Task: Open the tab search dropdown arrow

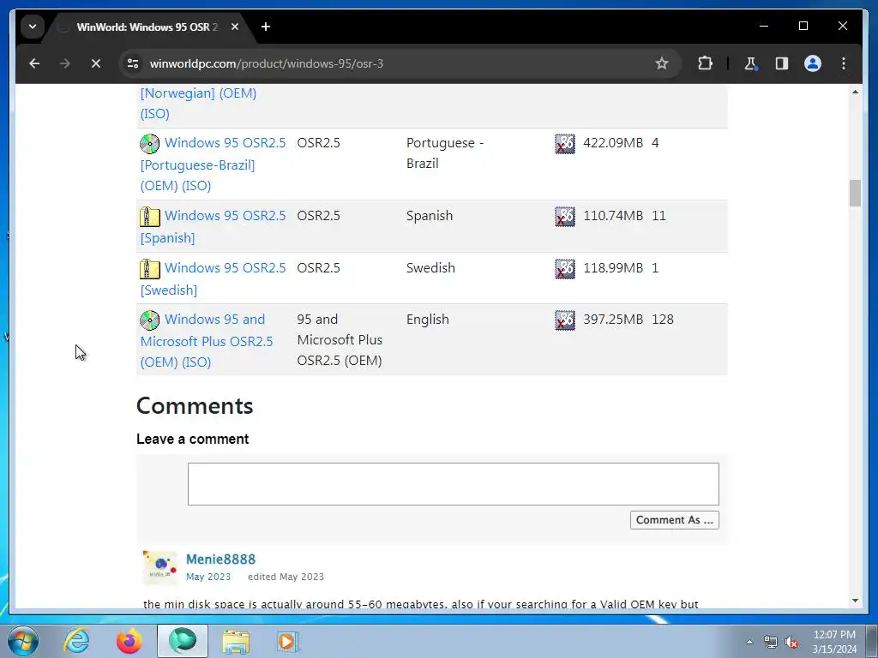Action: [x=33, y=27]
